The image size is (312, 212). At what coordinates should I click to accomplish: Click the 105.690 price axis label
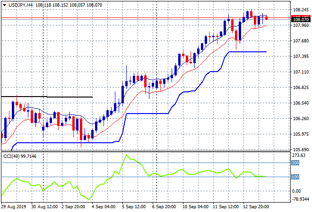301,149
